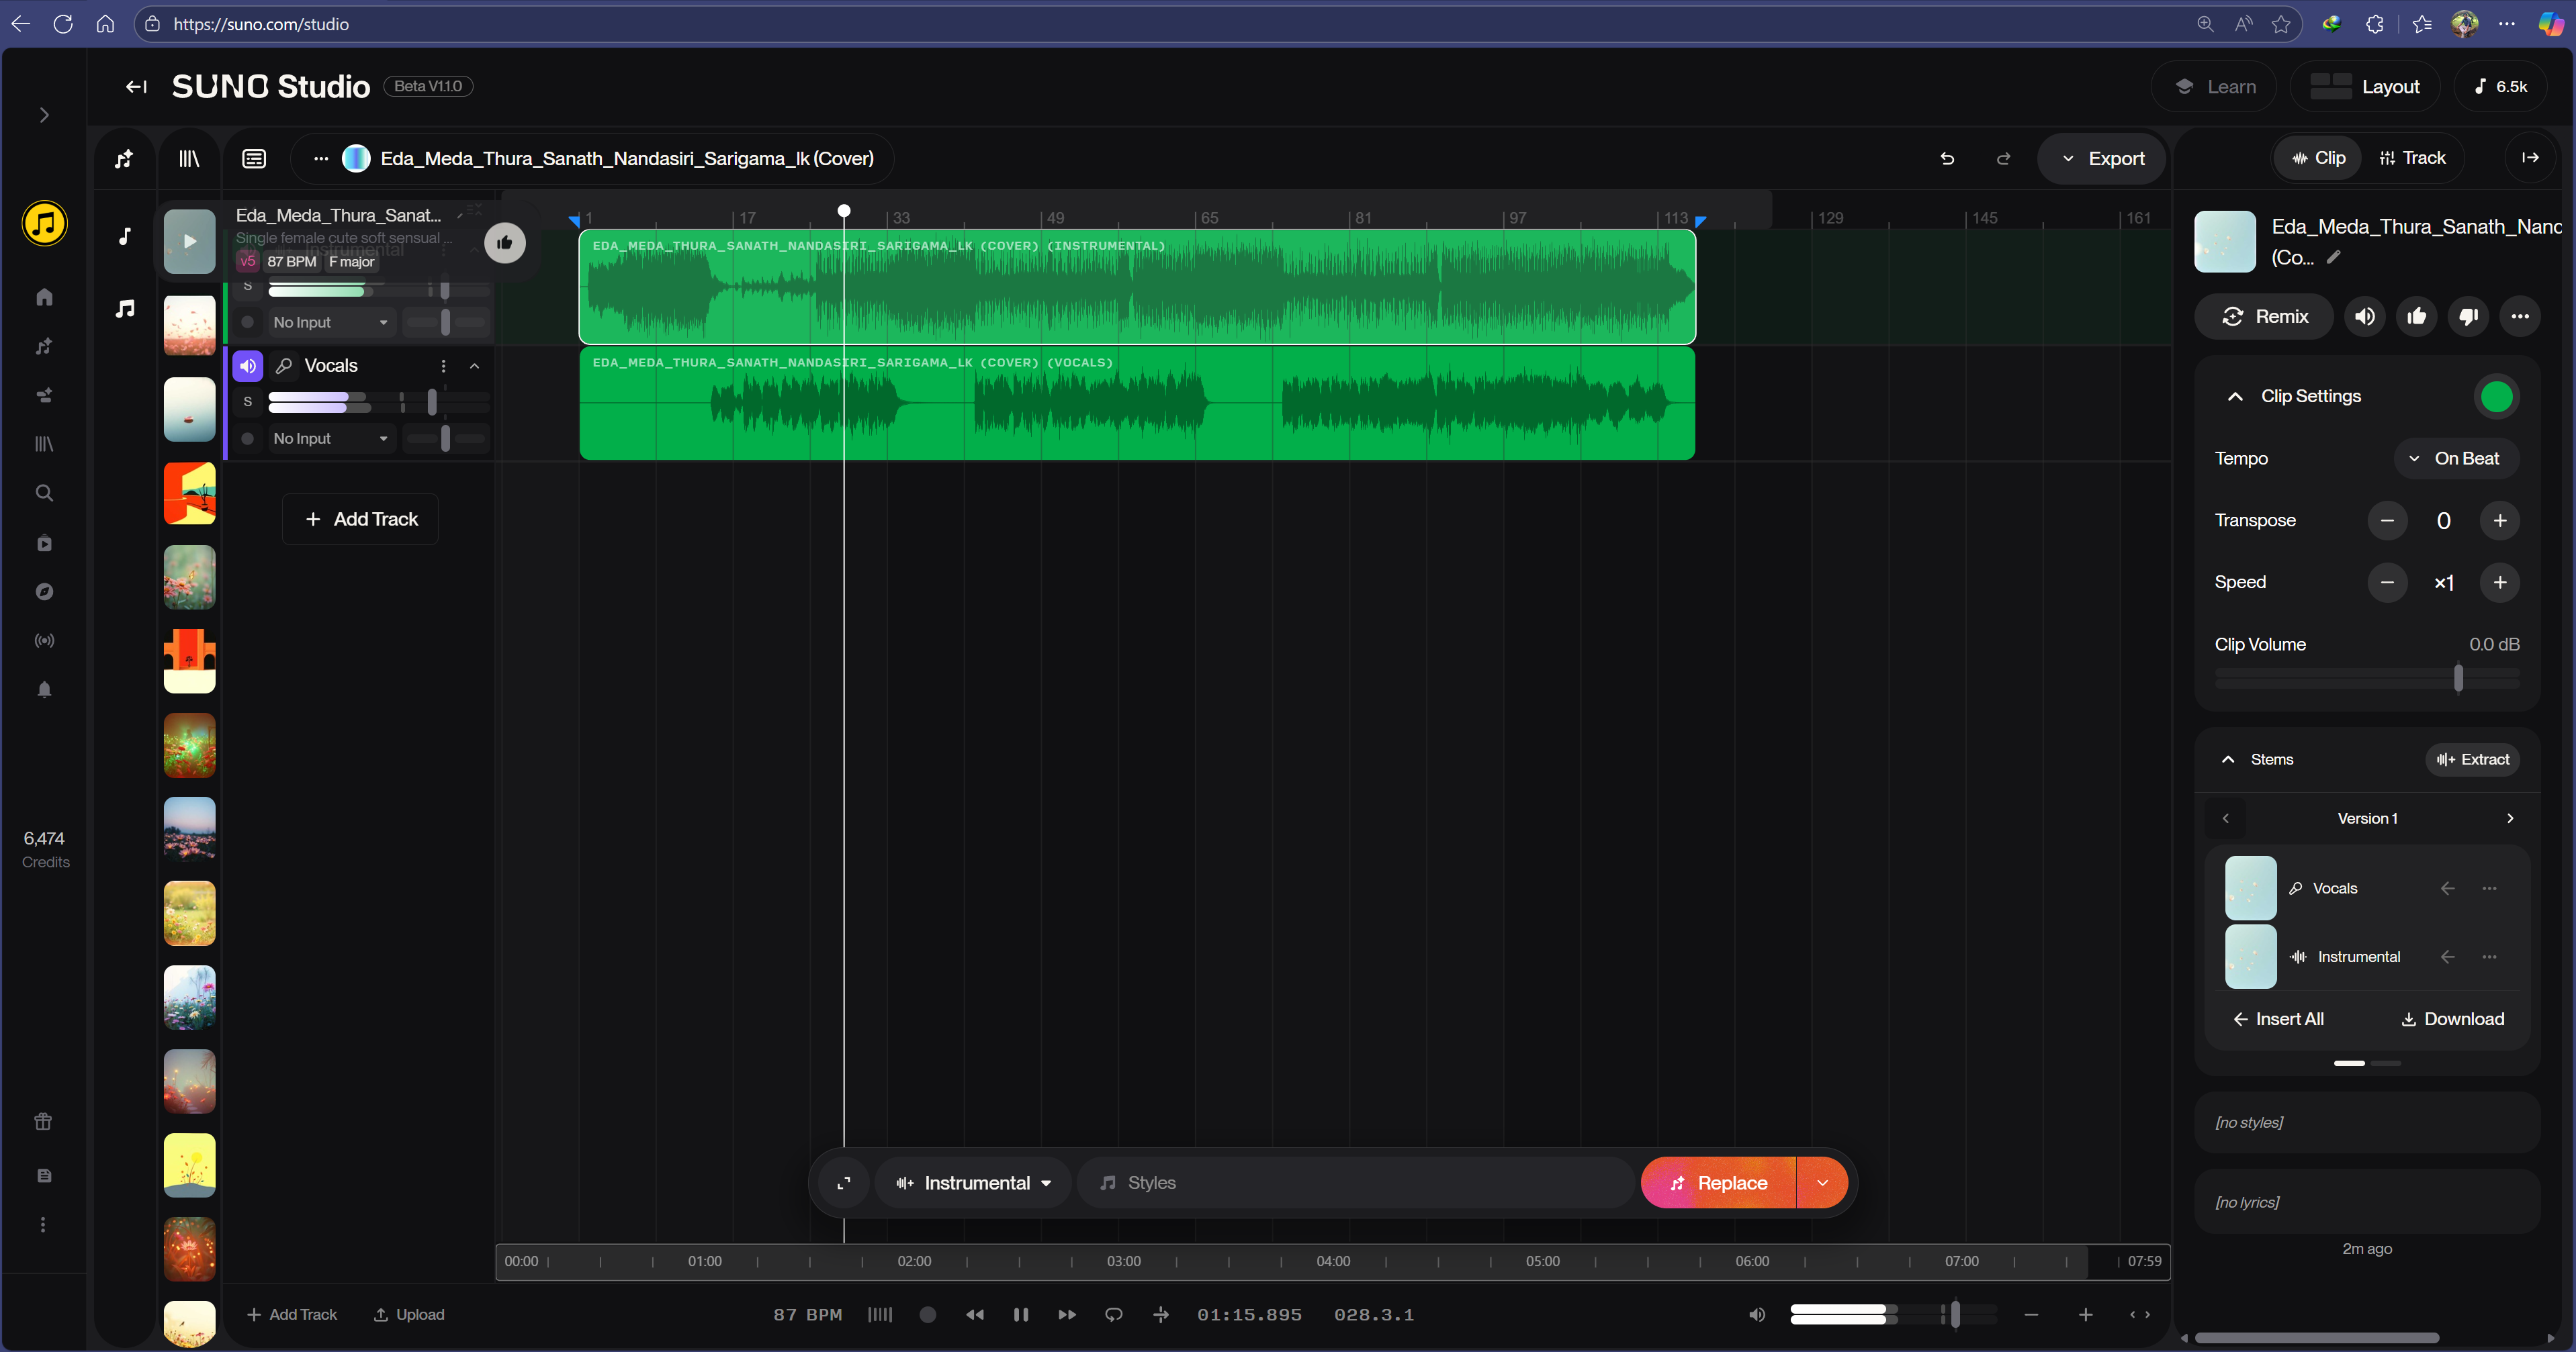Open Notifications bell in left sidebar
The image size is (2576, 1352).
pyautogui.click(x=44, y=689)
